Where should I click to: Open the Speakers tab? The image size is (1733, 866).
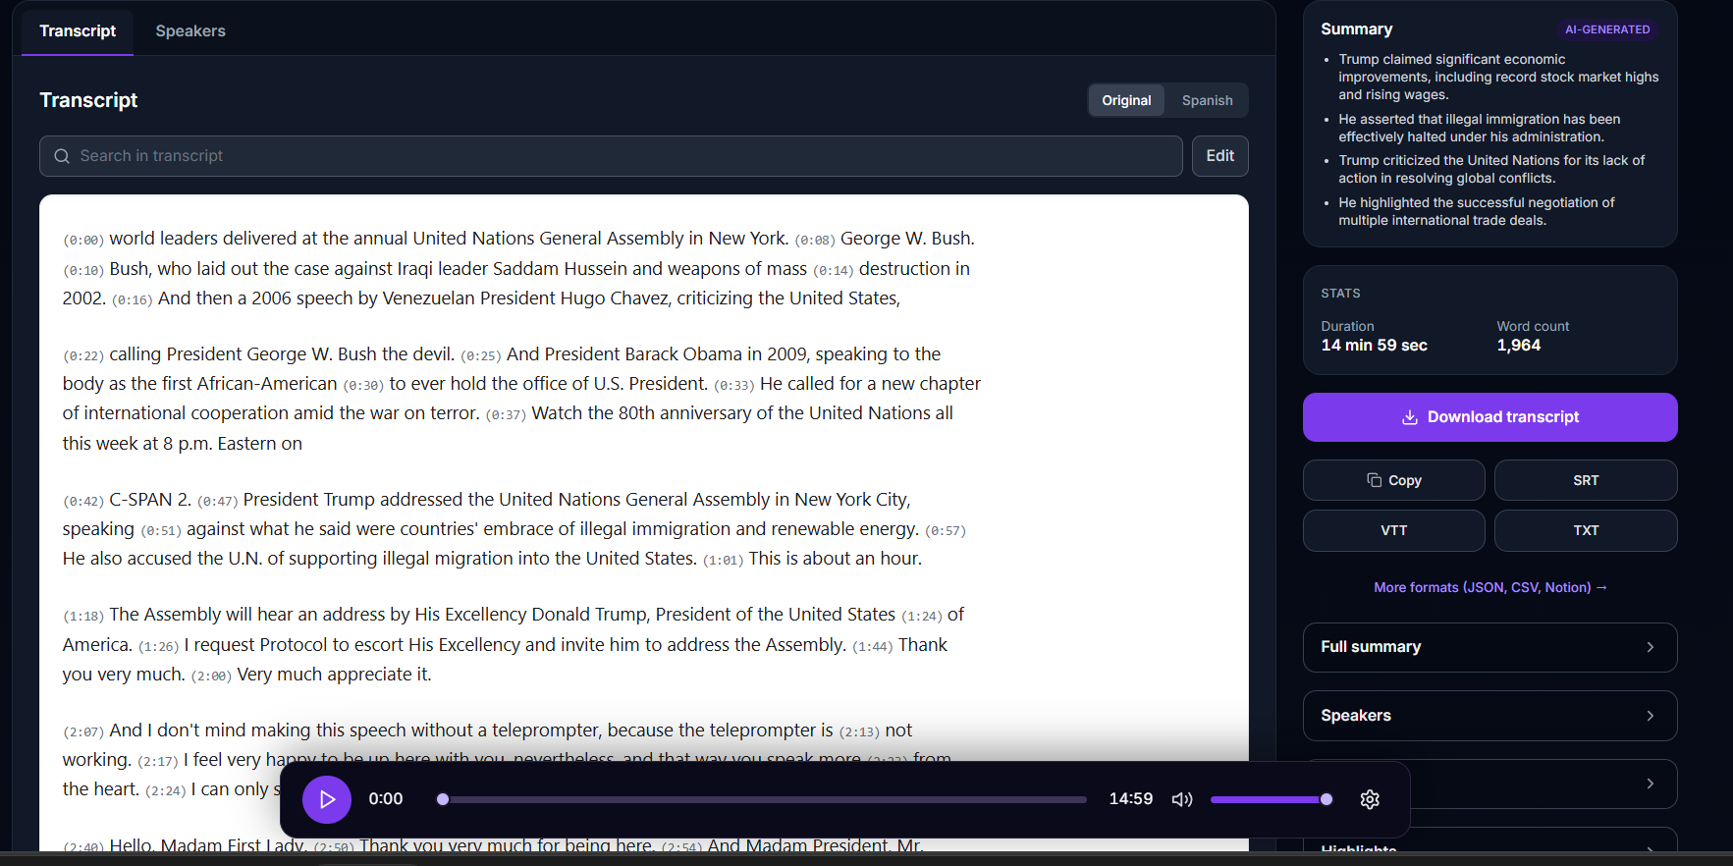(190, 31)
